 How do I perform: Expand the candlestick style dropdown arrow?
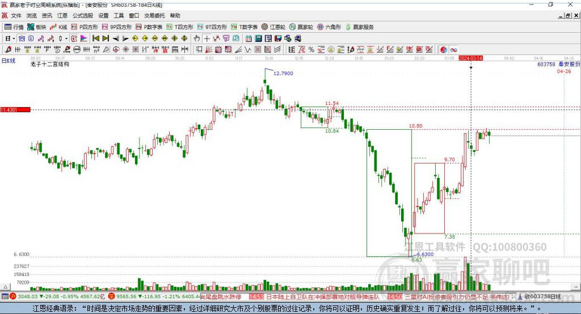[66, 39]
